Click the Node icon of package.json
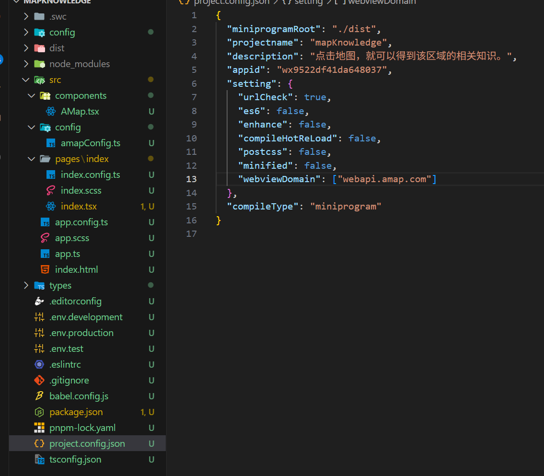The height and width of the screenshot is (476, 544). tap(39, 412)
